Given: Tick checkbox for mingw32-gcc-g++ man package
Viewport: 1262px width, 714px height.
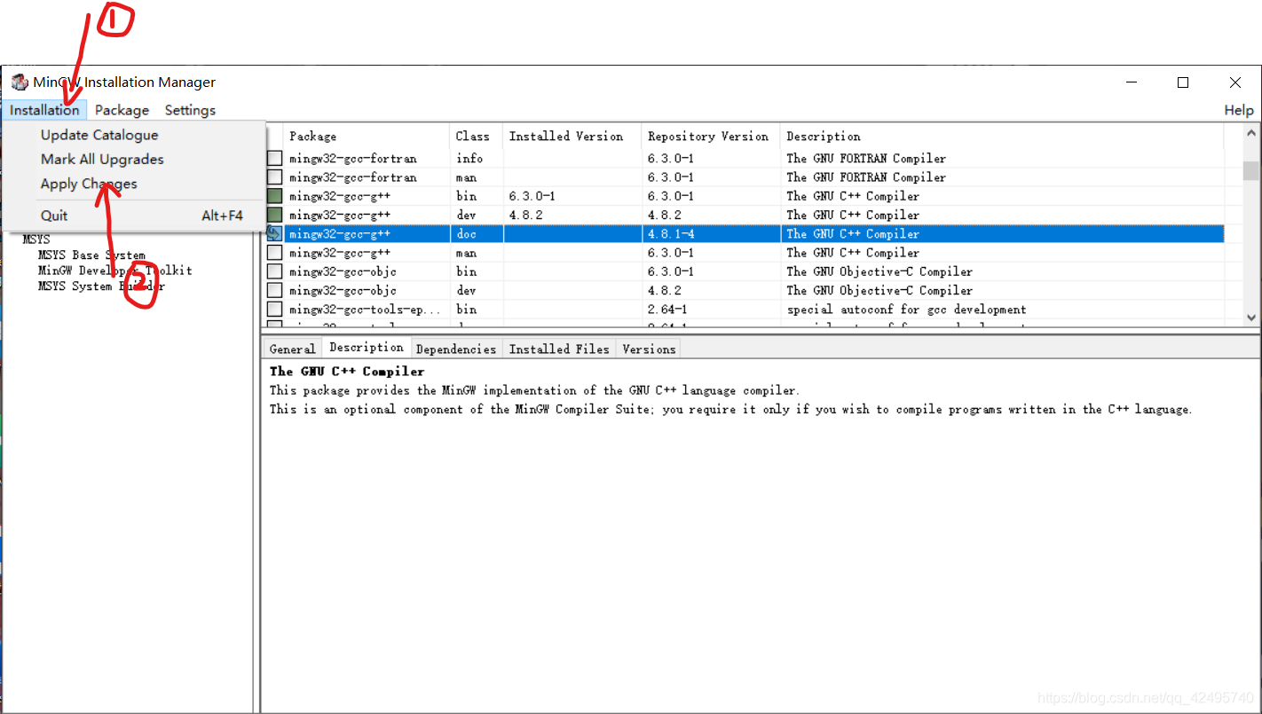Looking at the screenshot, I should (x=275, y=253).
